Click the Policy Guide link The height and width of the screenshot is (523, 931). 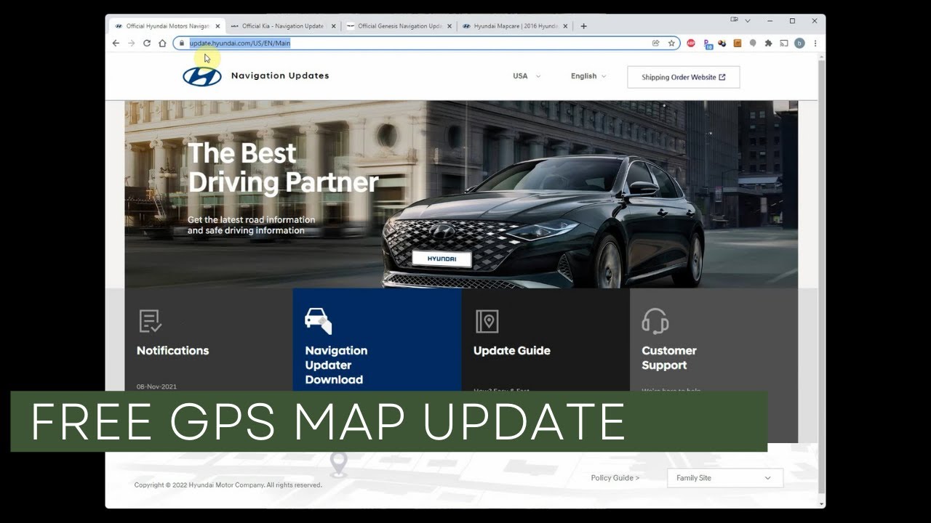tap(615, 478)
